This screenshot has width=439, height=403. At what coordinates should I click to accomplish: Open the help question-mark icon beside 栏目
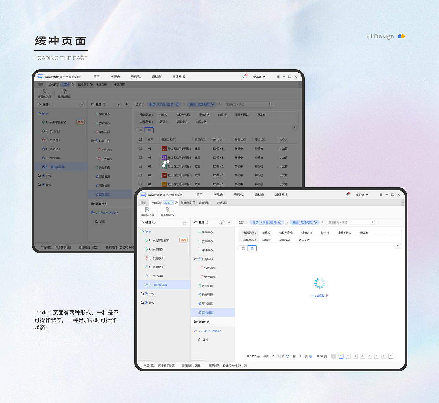point(154,222)
